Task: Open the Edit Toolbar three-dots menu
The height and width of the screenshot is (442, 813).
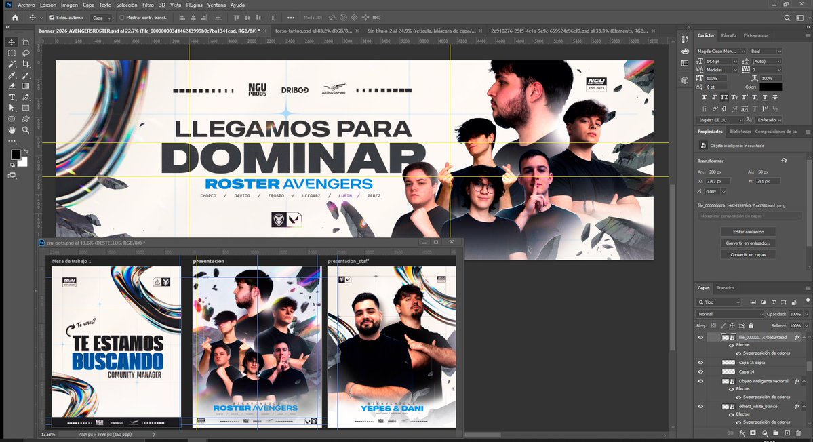Action: (x=12, y=141)
